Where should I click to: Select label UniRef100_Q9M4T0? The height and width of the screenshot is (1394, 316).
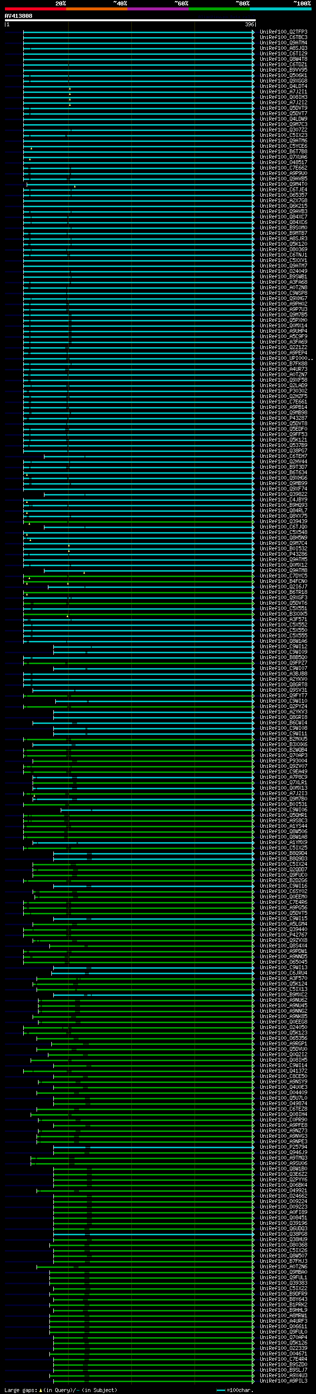point(283,184)
